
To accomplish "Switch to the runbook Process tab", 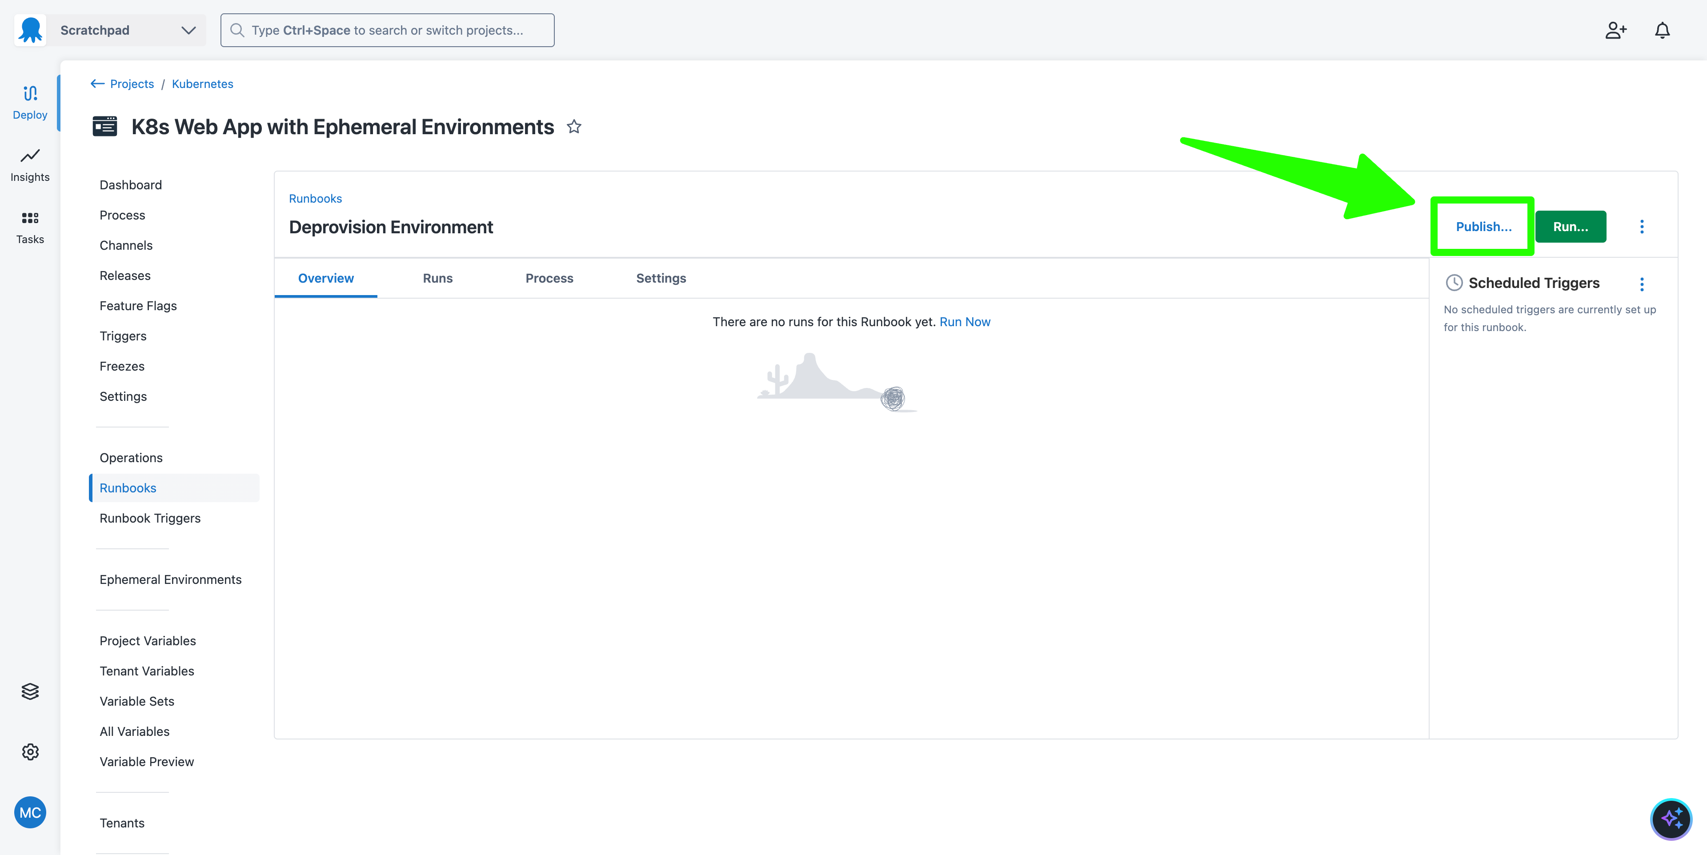I will point(549,278).
